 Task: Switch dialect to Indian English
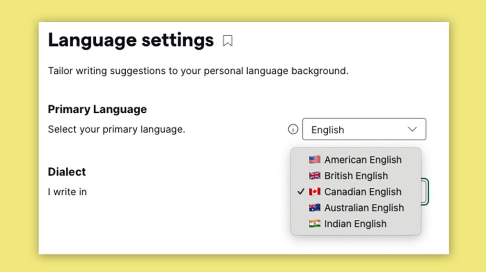355,224
